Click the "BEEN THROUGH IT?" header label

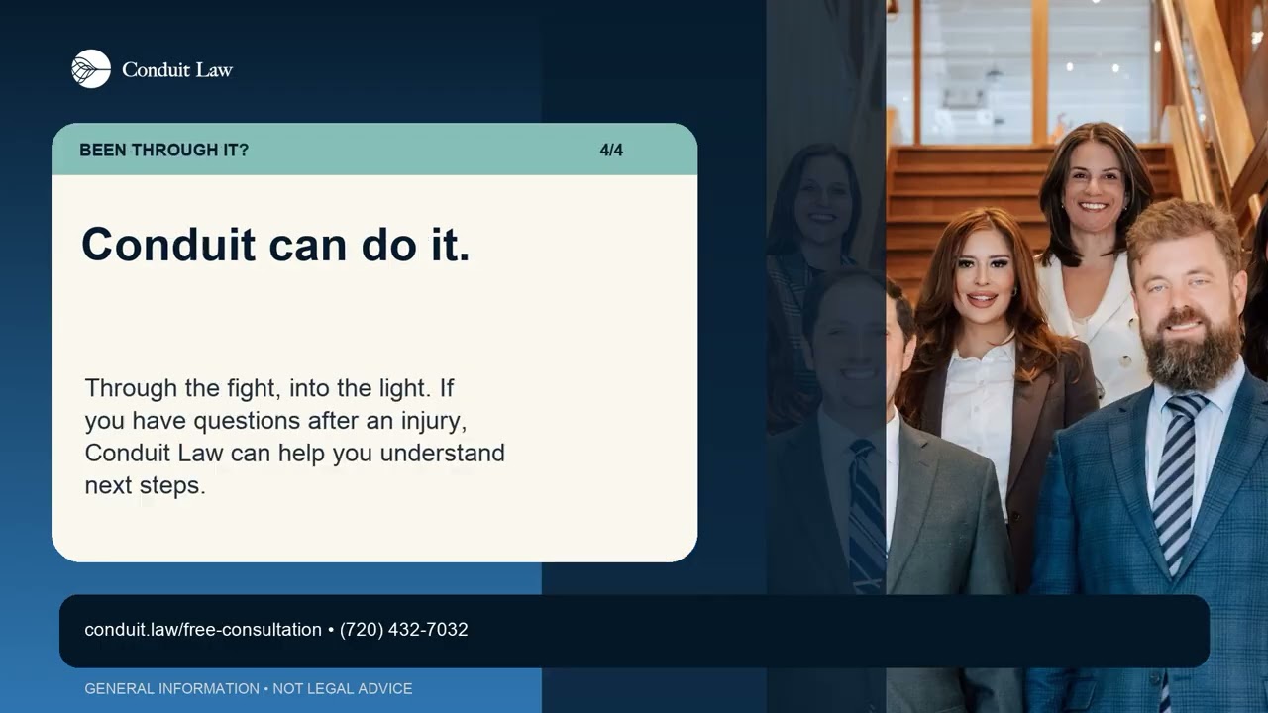[x=164, y=151]
